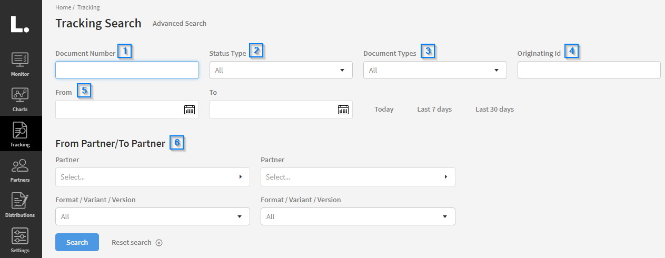Open the Distributions sidebar icon

pos(20,205)
